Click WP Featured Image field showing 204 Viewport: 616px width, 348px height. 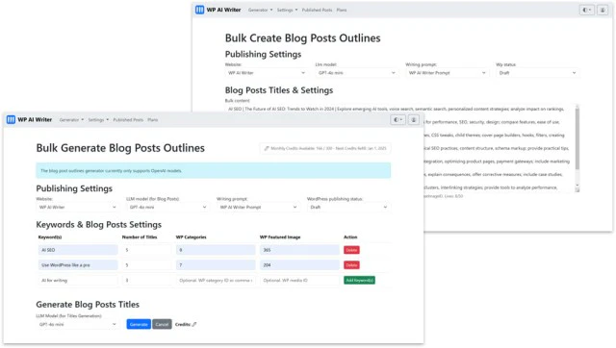[299, 265]
